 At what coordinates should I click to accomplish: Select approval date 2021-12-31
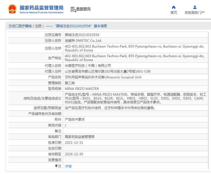(x=74, y=143)
